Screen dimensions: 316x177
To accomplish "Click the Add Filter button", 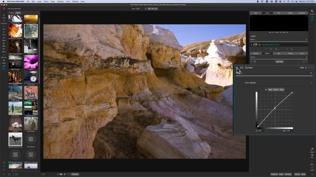I will click(x=279, y=61).
